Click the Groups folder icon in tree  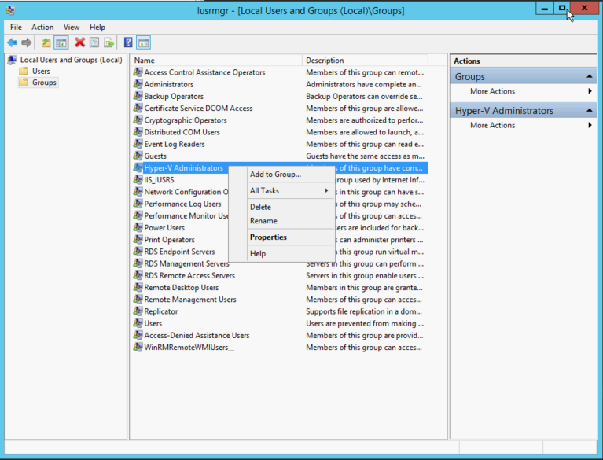tap(24, 83)
